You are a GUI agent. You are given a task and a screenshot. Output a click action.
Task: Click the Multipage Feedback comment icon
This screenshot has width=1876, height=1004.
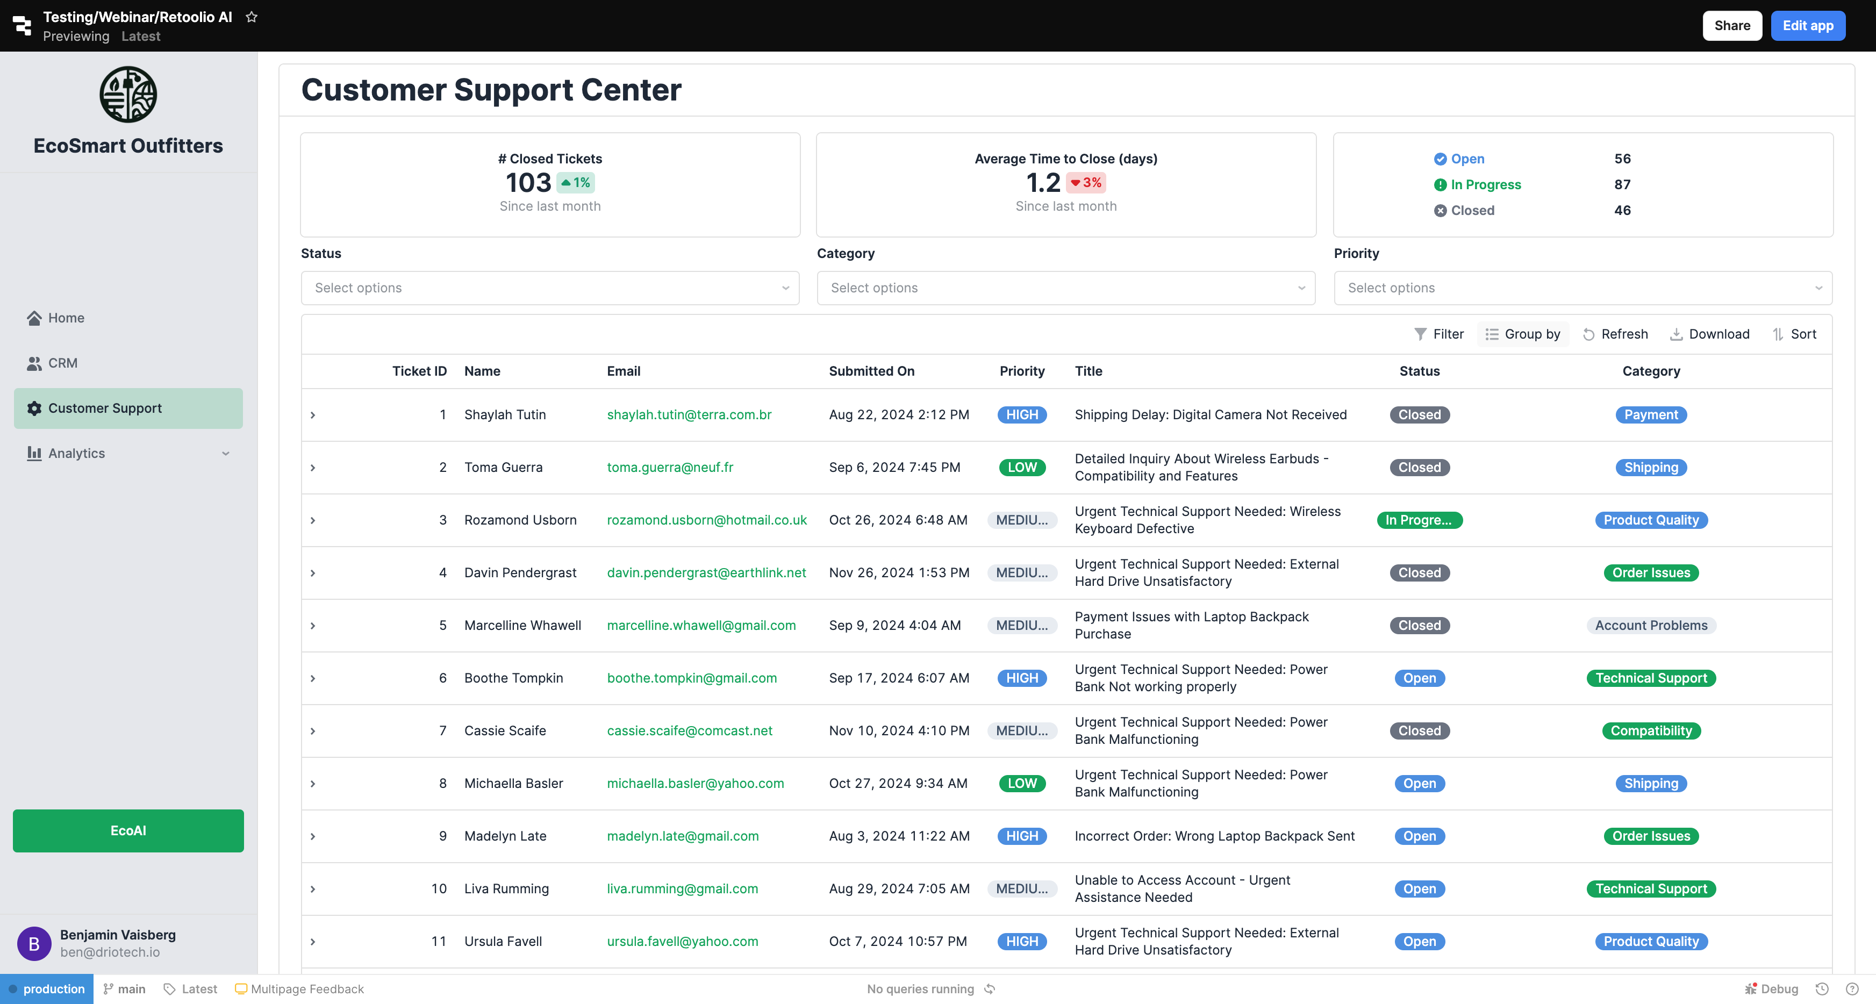coord(240,989)
